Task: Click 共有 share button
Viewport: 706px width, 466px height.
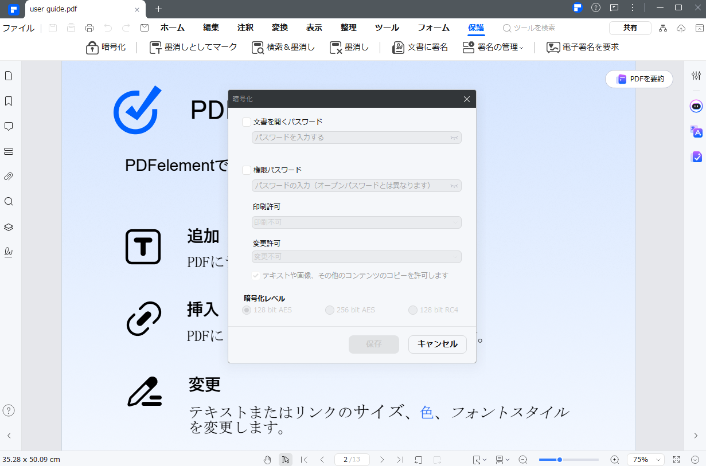Action: click(x=630, y=28)
